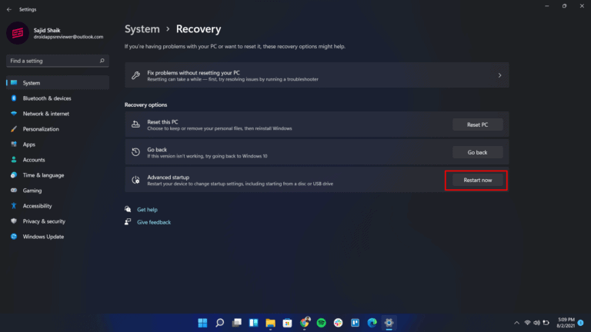This screenshot has height=332, width=591.
Task: Go to Network & internet settings
Action: click(x=58, y=114)
